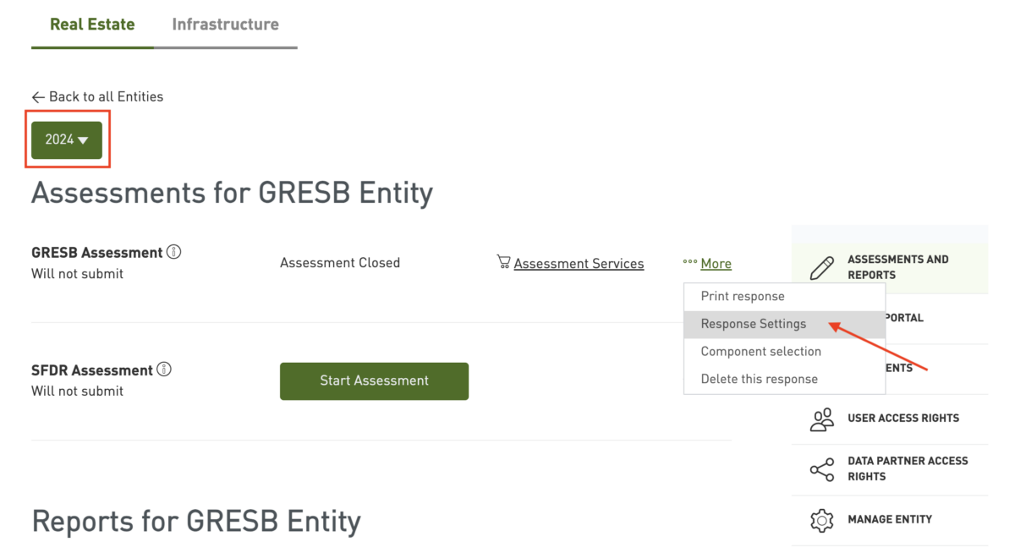
Task: Click the Start Assessment button
Action: (374, 381)
